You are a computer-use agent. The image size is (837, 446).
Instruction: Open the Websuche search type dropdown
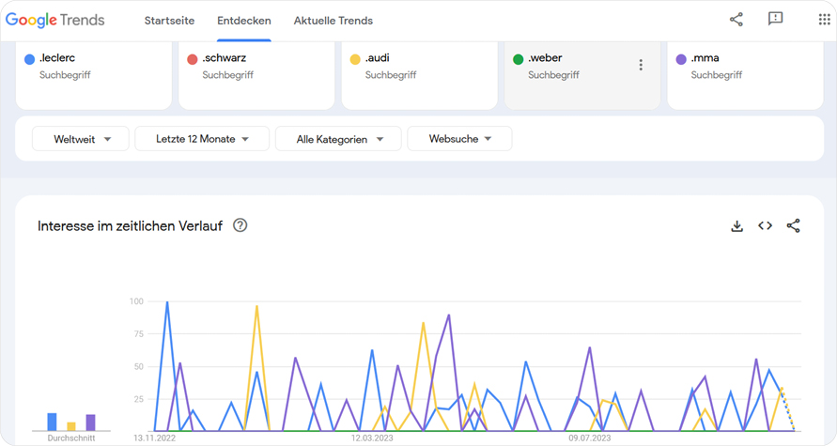[459, 139]
